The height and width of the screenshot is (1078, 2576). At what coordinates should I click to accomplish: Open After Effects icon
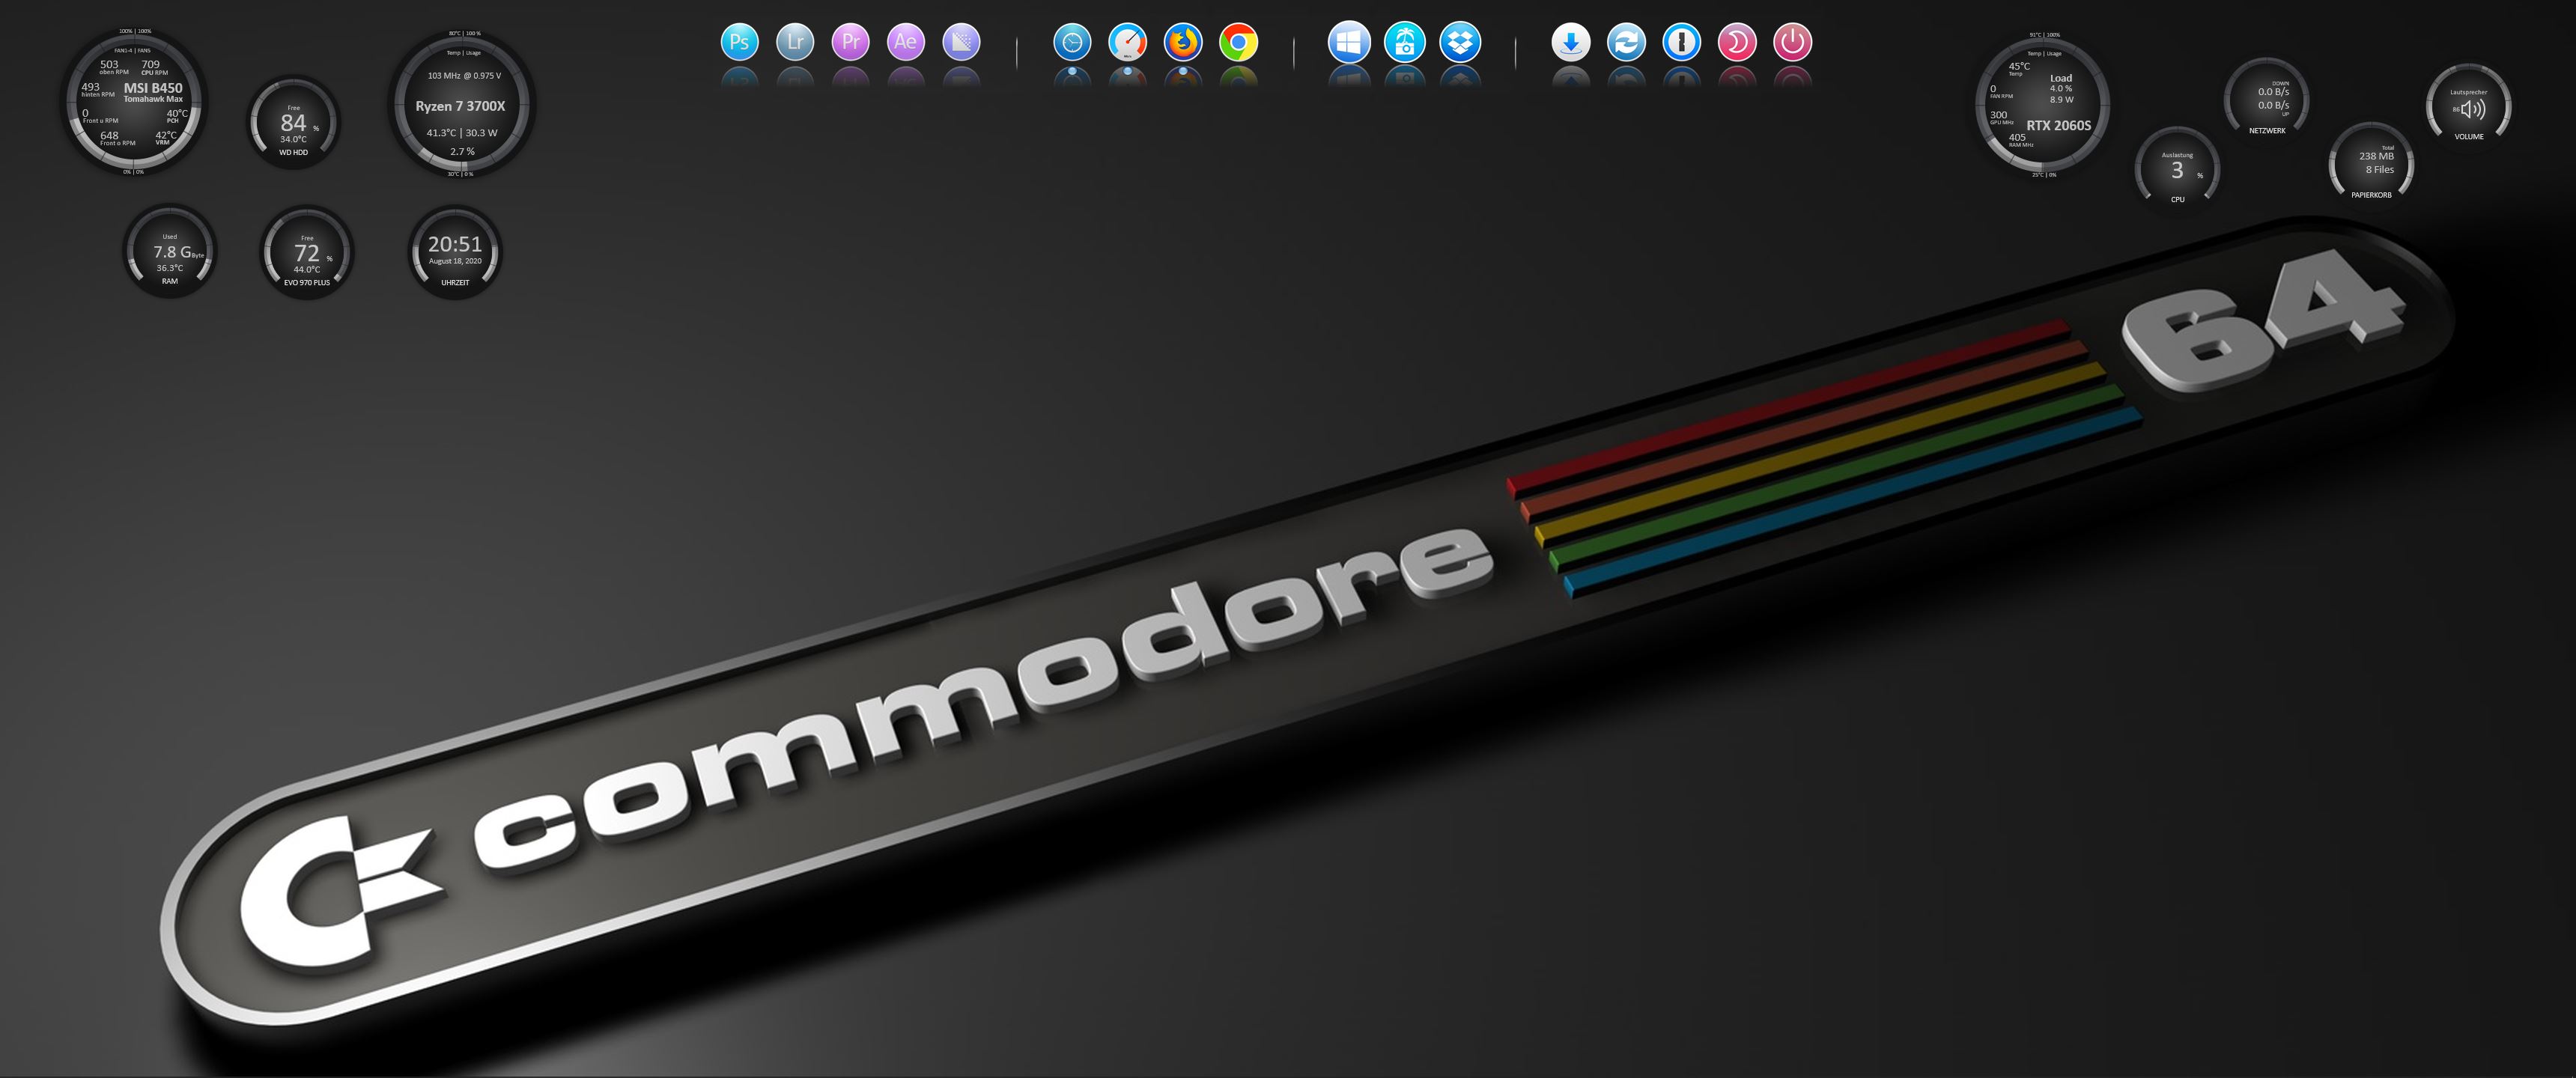905,42
